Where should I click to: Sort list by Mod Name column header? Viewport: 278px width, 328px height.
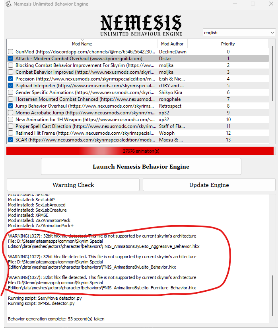pos(82,44)
